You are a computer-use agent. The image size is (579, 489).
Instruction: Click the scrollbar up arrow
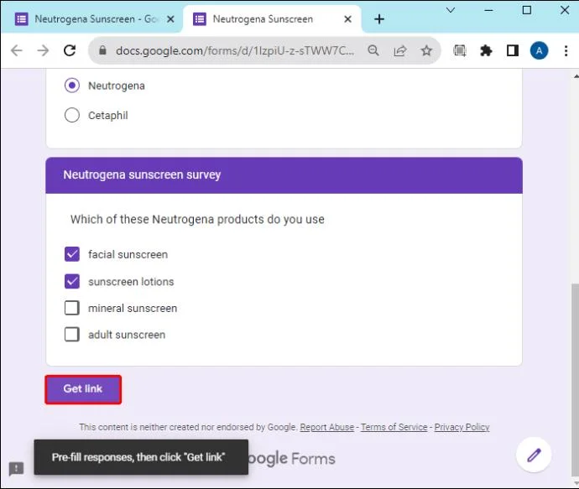pos(576,76)
